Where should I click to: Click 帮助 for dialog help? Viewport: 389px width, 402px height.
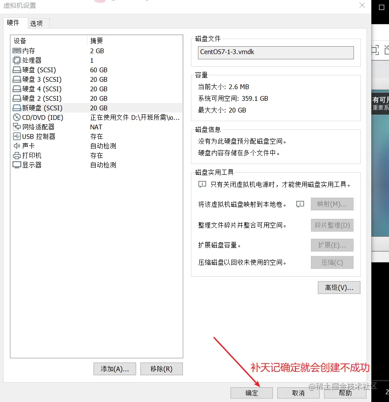[345, 393]
